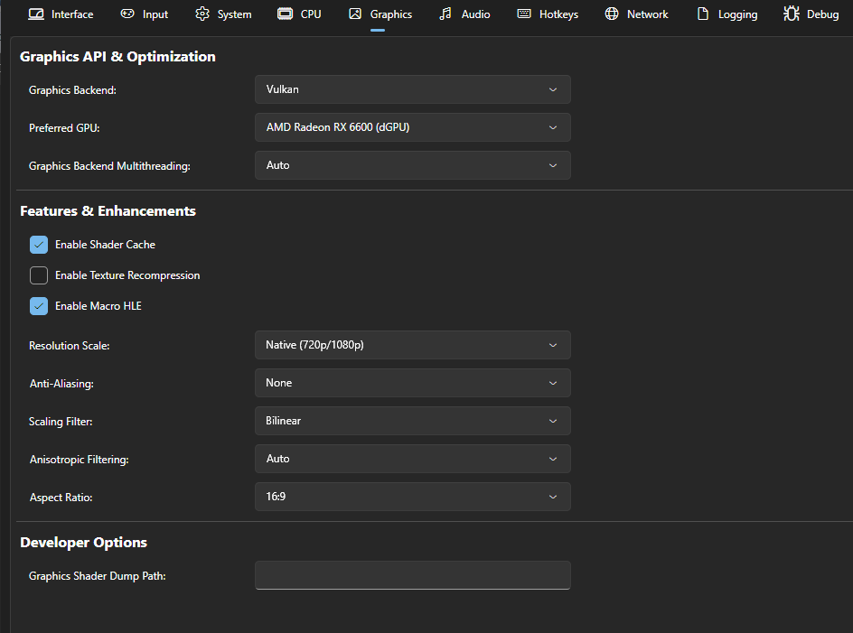Open the Anti-Aliasing dropdown

pyautogui.click(x=412, y=383)
